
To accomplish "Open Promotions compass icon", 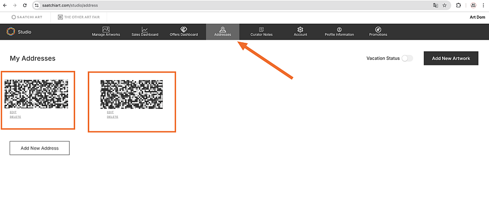I will [x=378, y=30].
